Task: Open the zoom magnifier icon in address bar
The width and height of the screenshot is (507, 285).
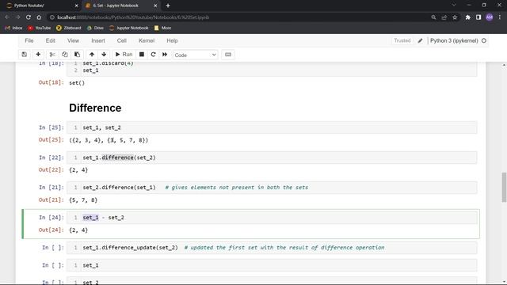Action: (433, 17)
